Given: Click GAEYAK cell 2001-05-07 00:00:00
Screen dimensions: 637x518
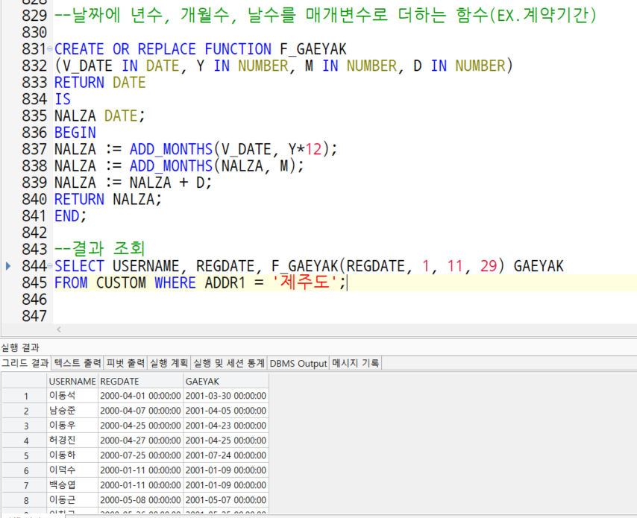Looking at the screenshot, I should [226, 500].
